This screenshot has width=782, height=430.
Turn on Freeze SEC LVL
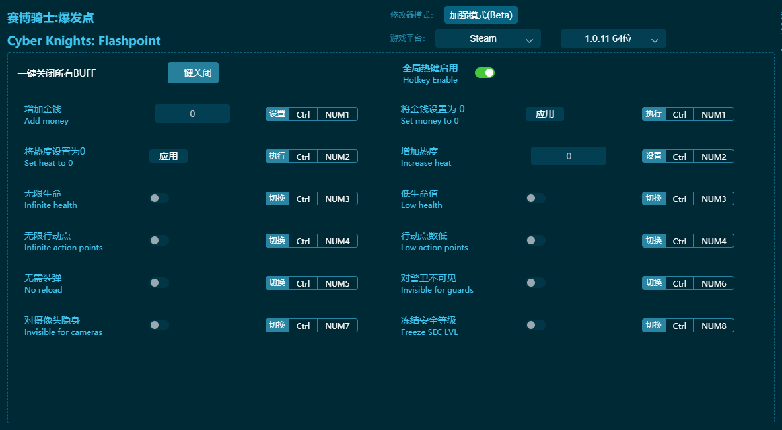535,325
